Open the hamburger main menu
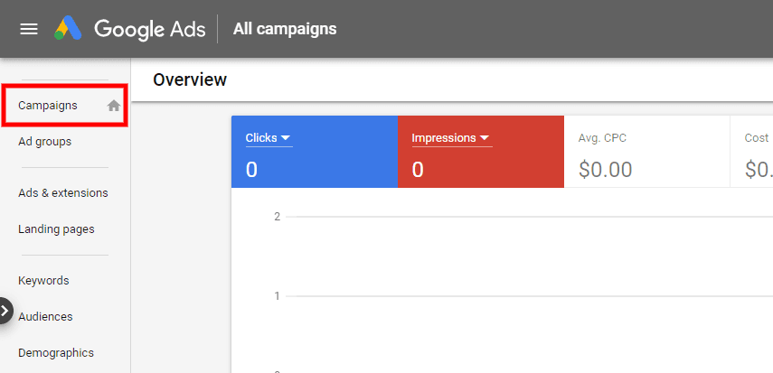The width and height of the screenshot is (773, 373). 29,29
